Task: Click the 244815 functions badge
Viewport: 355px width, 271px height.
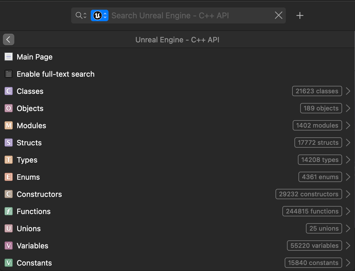Action: (x=312, y=211)
